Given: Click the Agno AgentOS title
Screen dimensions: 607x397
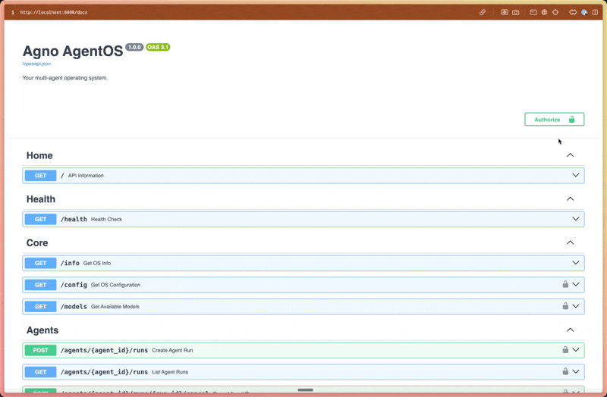Looking at the screenshot, I should click(x=73, y=51).
